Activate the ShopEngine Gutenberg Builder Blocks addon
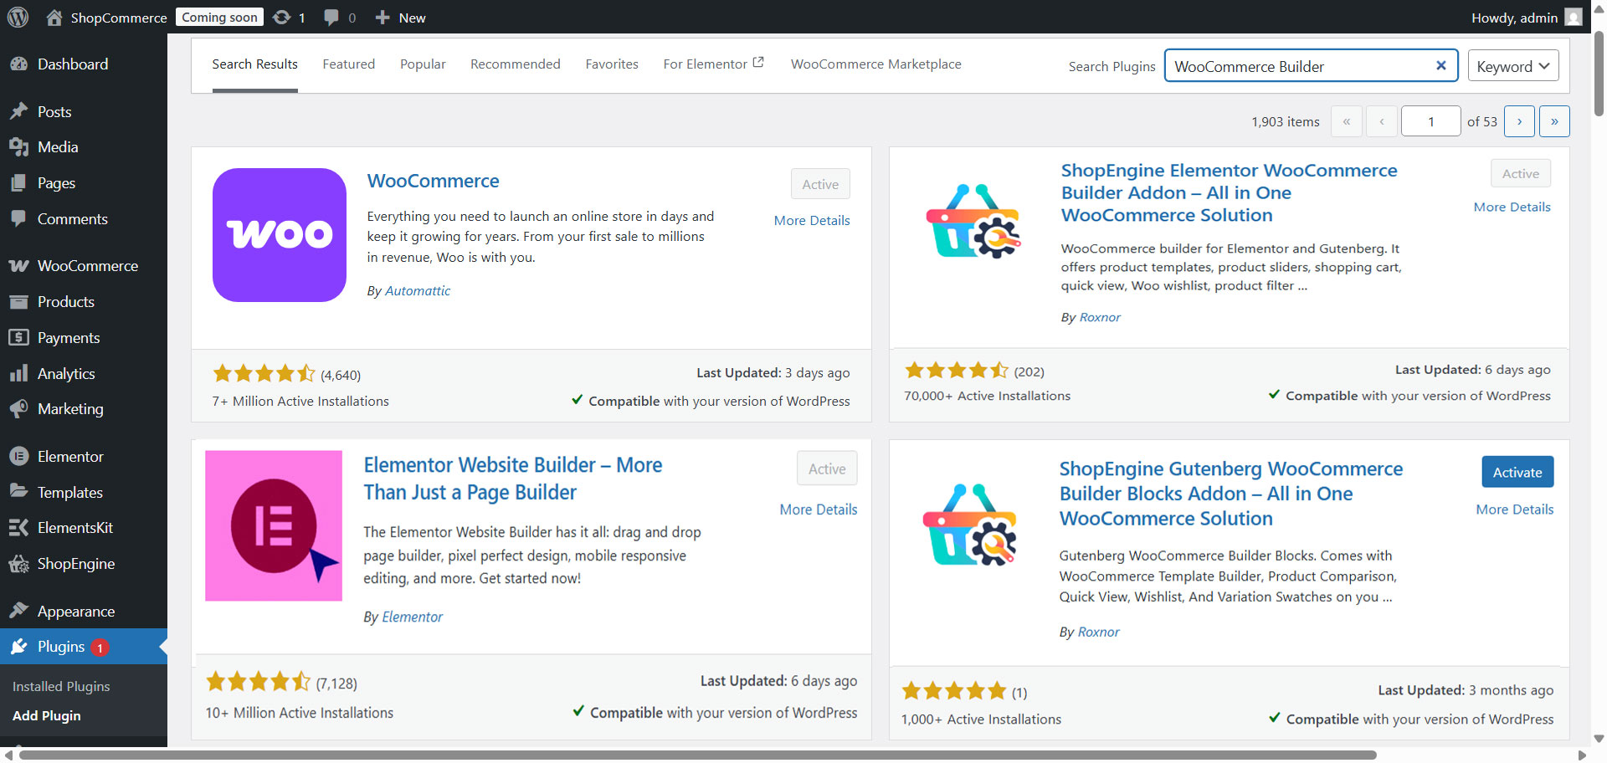This screenshot has width=1607, height=763. 1517,472
